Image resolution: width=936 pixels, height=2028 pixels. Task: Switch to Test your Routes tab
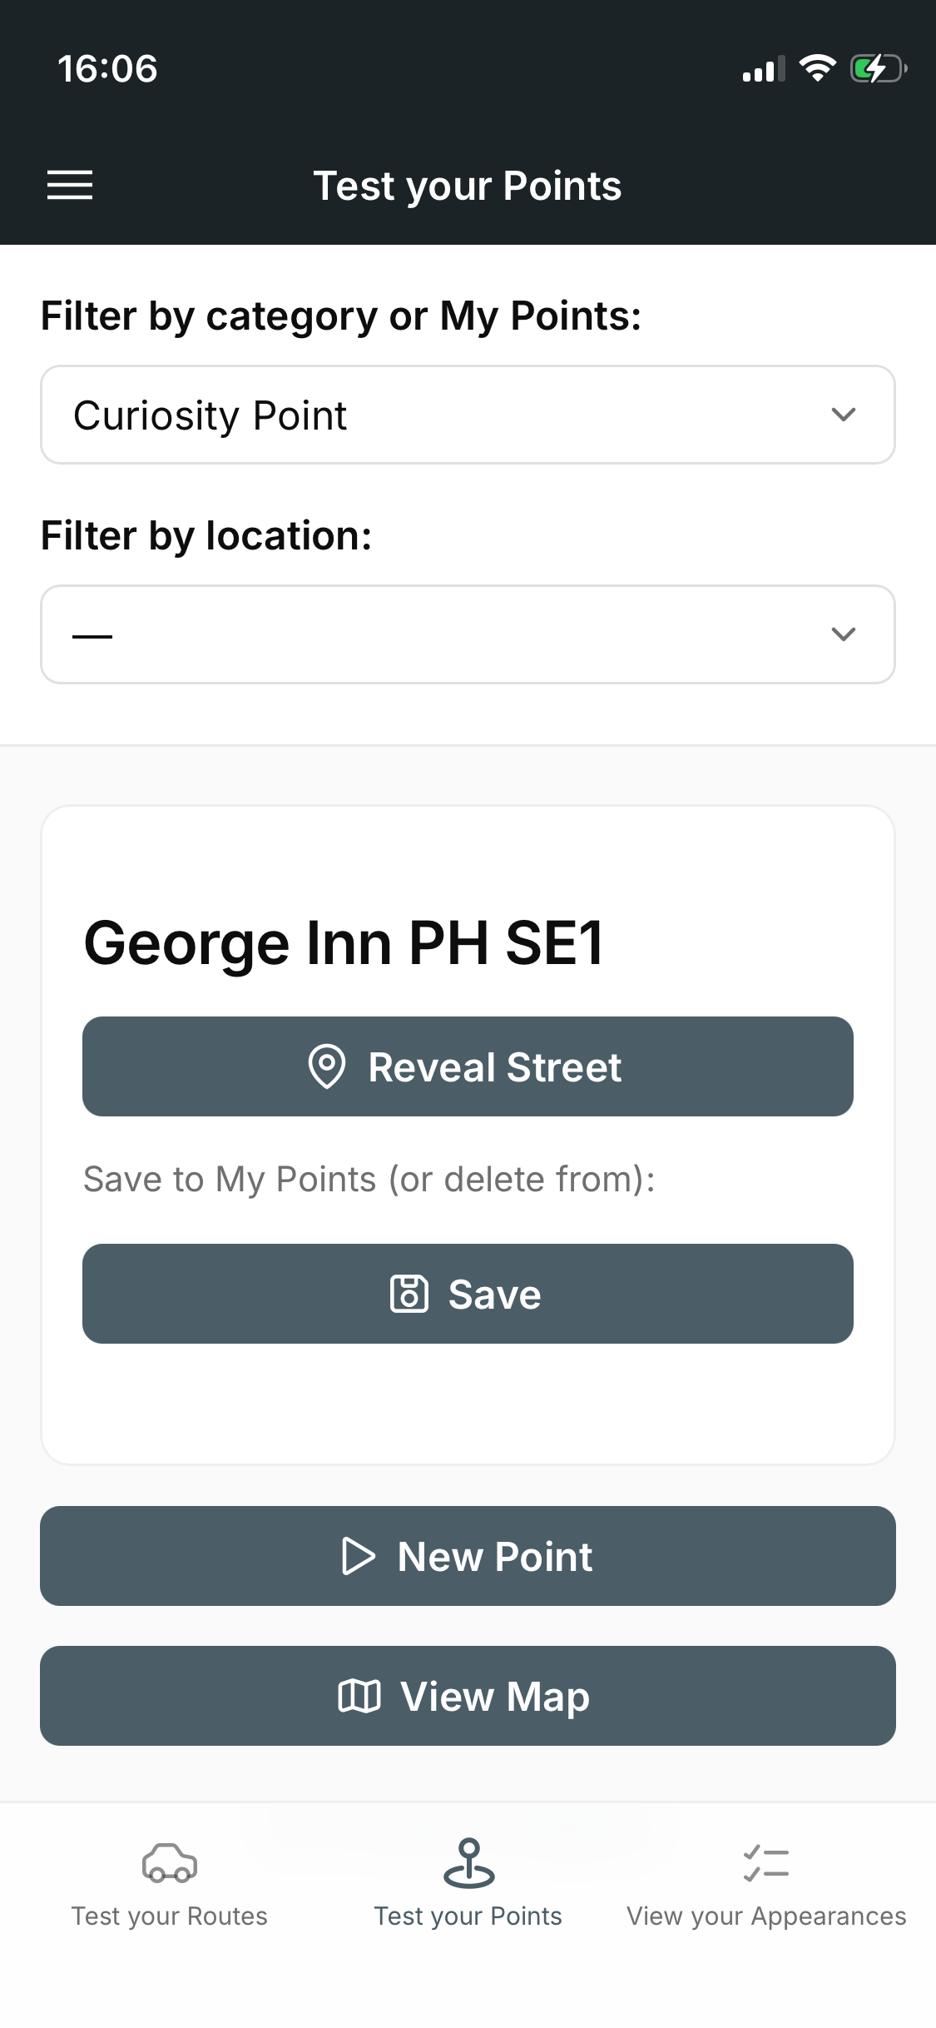[x=170, y=1915]
